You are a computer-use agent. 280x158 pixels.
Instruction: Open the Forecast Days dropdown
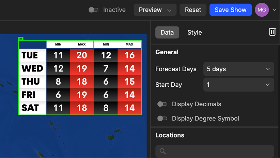pyautogui.click(x=238, y=69)
